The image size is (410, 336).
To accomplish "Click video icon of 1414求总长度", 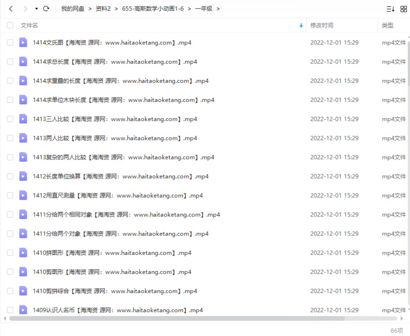I will pyautogui.click(x=23, y=62).
